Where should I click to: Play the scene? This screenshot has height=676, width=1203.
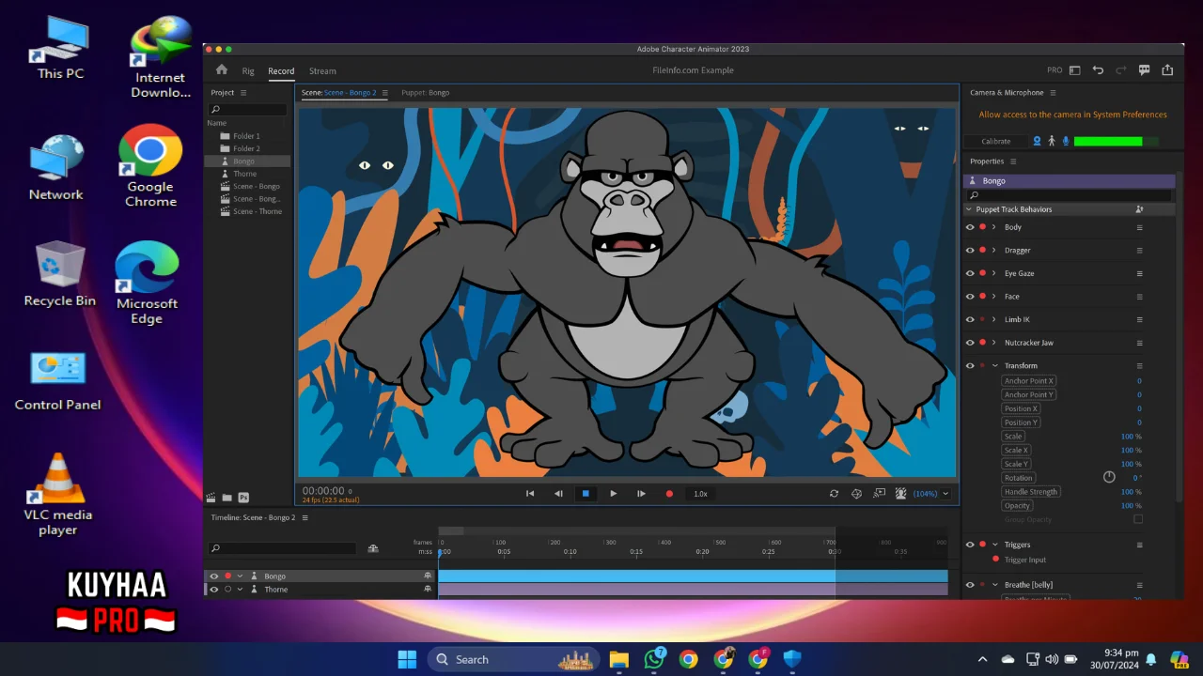tap(614, 493)
